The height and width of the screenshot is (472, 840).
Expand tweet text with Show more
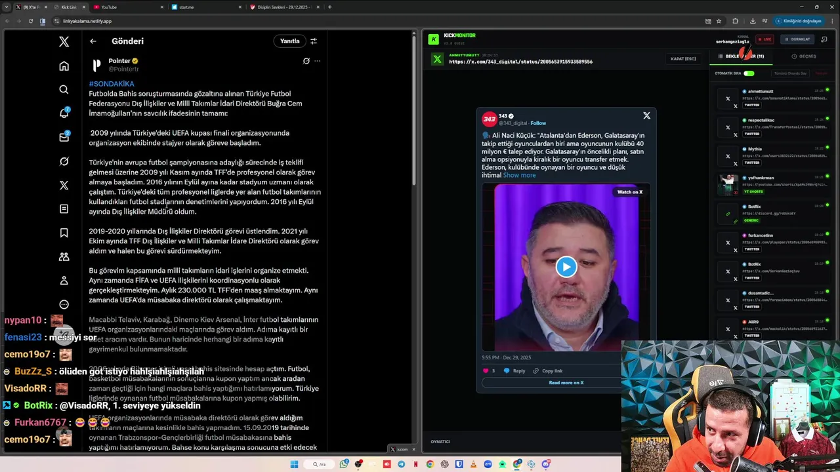pyautogui.click(x=519, y=175)
